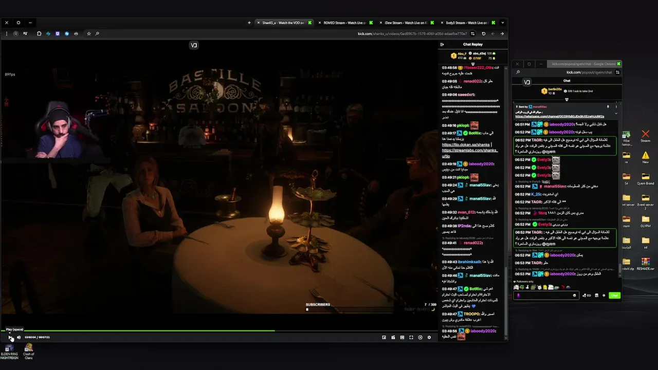Collapse the pinned message chevron in popout chat
This screenshot has width=658, height=370.
[616, 113]
